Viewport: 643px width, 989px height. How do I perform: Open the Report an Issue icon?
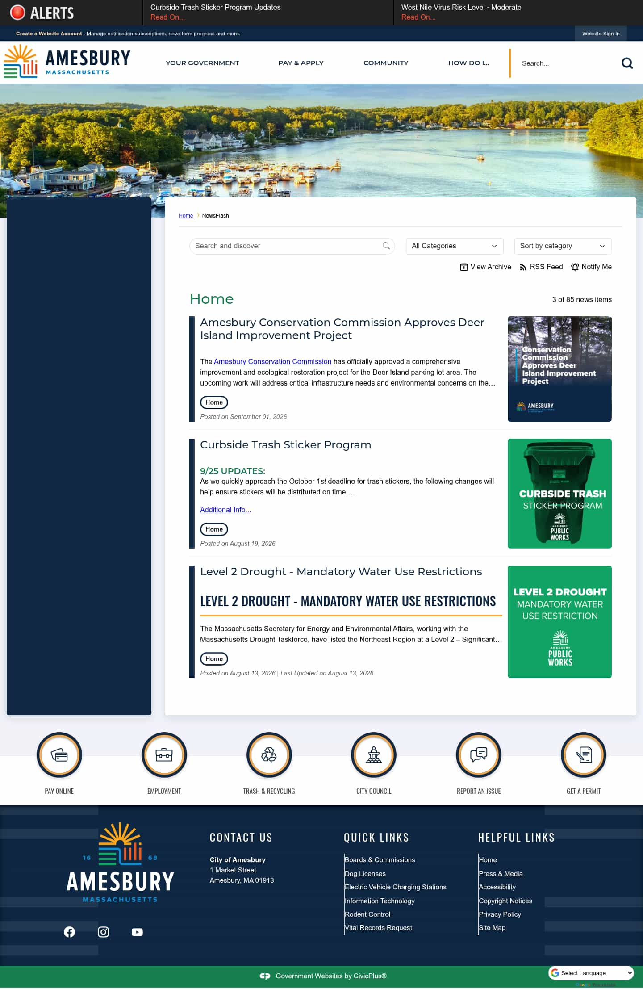(x=479, y=755)
